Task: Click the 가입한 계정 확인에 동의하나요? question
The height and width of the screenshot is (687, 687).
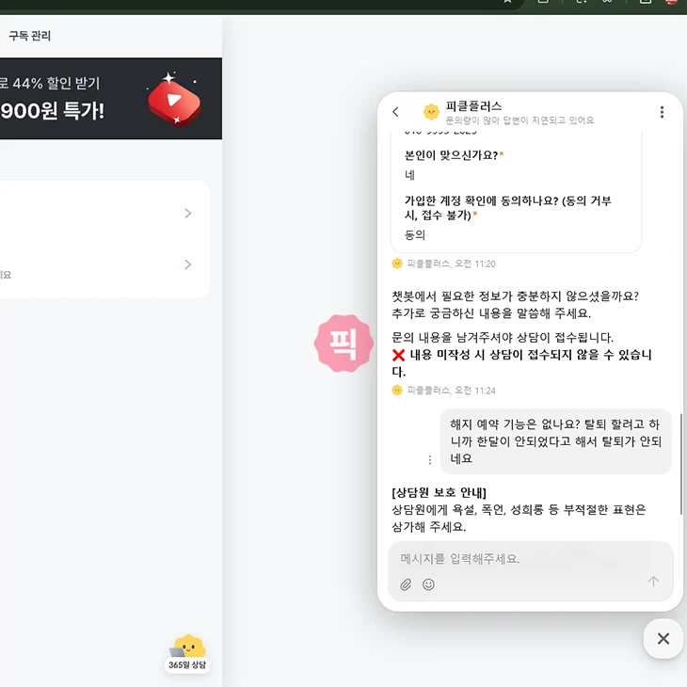Action: click(x=508, y=208)
